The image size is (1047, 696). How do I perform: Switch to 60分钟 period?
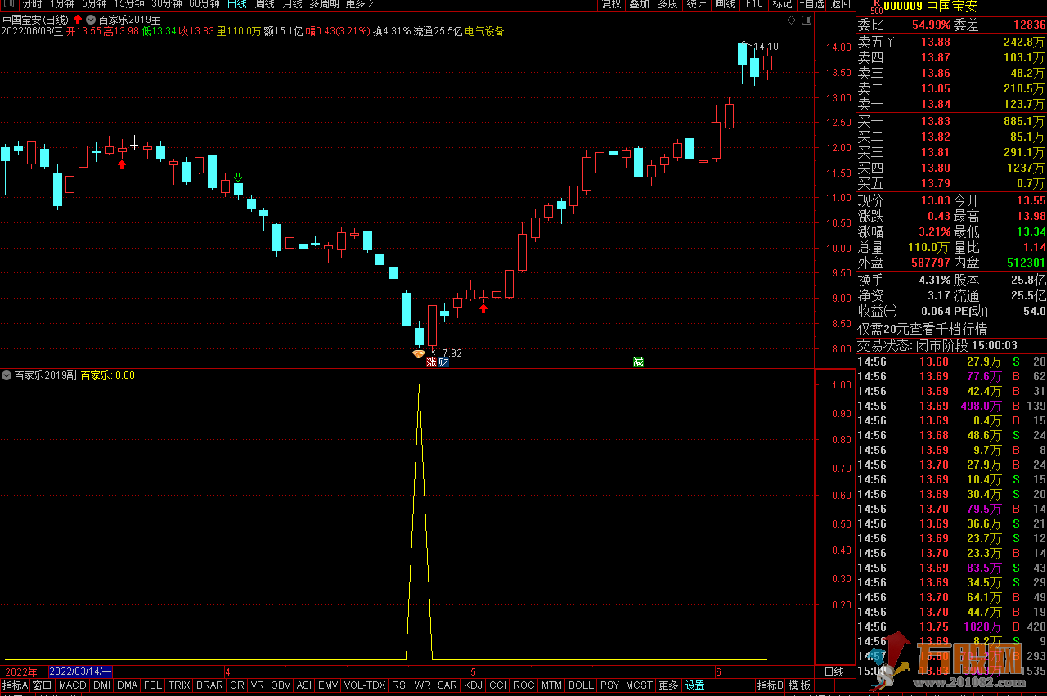pyautogui.click(x=204, y=4)
